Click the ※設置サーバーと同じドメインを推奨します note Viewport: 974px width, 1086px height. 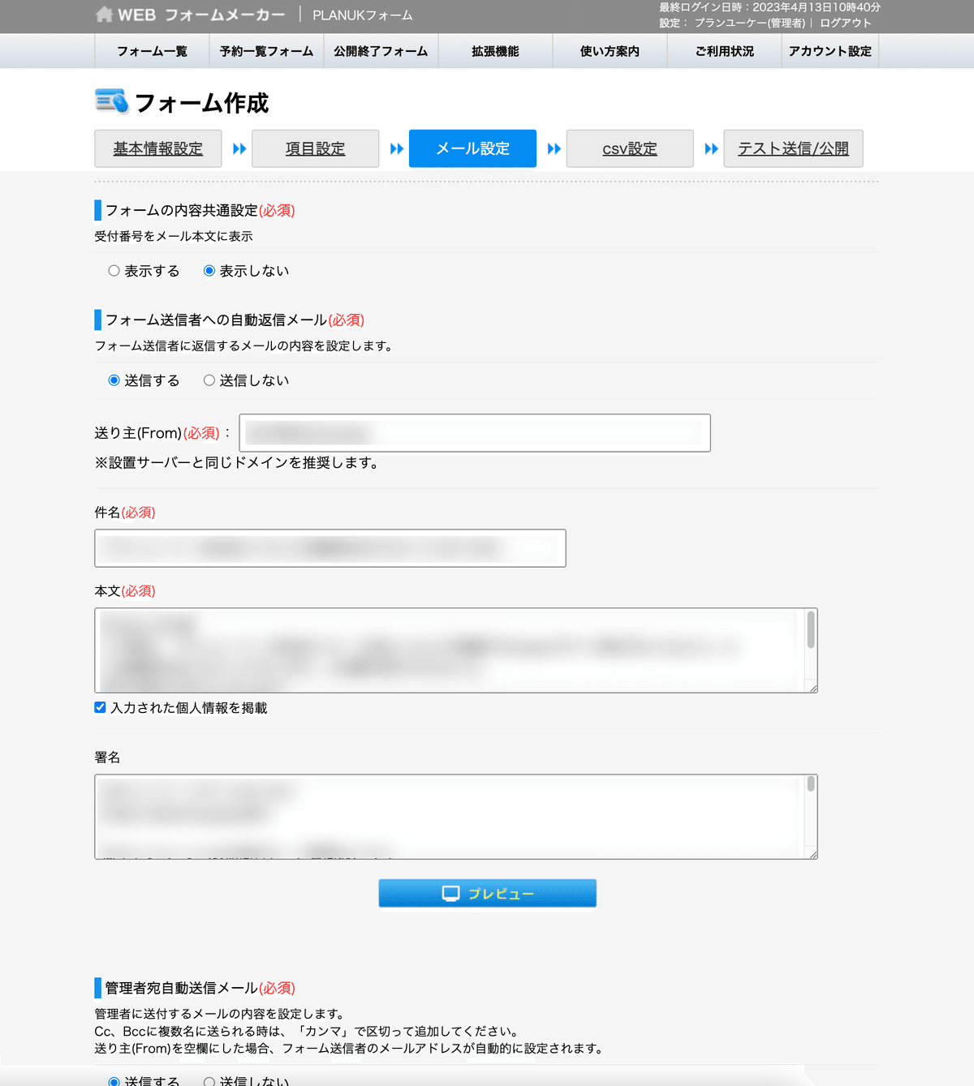[236, 462]
